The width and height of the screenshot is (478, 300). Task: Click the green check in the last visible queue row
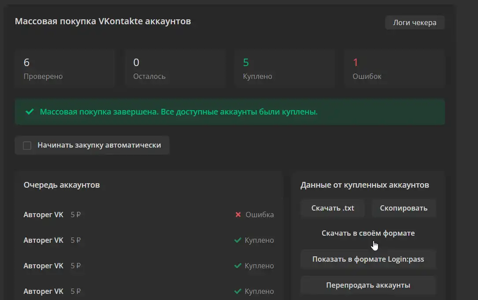238,292
